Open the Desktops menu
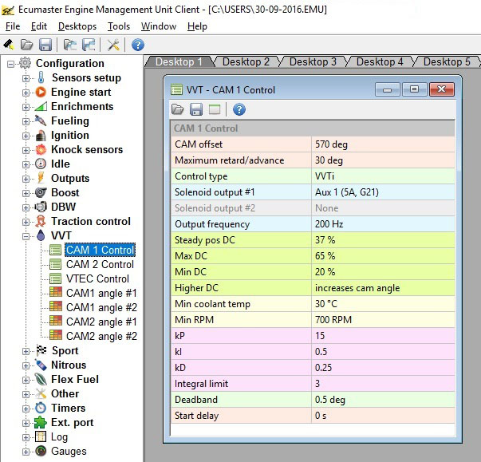 [x=77, y=26]
